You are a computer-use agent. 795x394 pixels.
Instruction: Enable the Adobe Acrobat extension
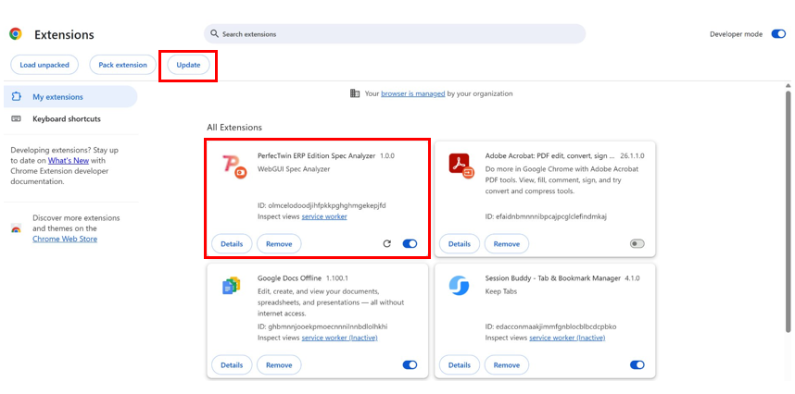637,244
